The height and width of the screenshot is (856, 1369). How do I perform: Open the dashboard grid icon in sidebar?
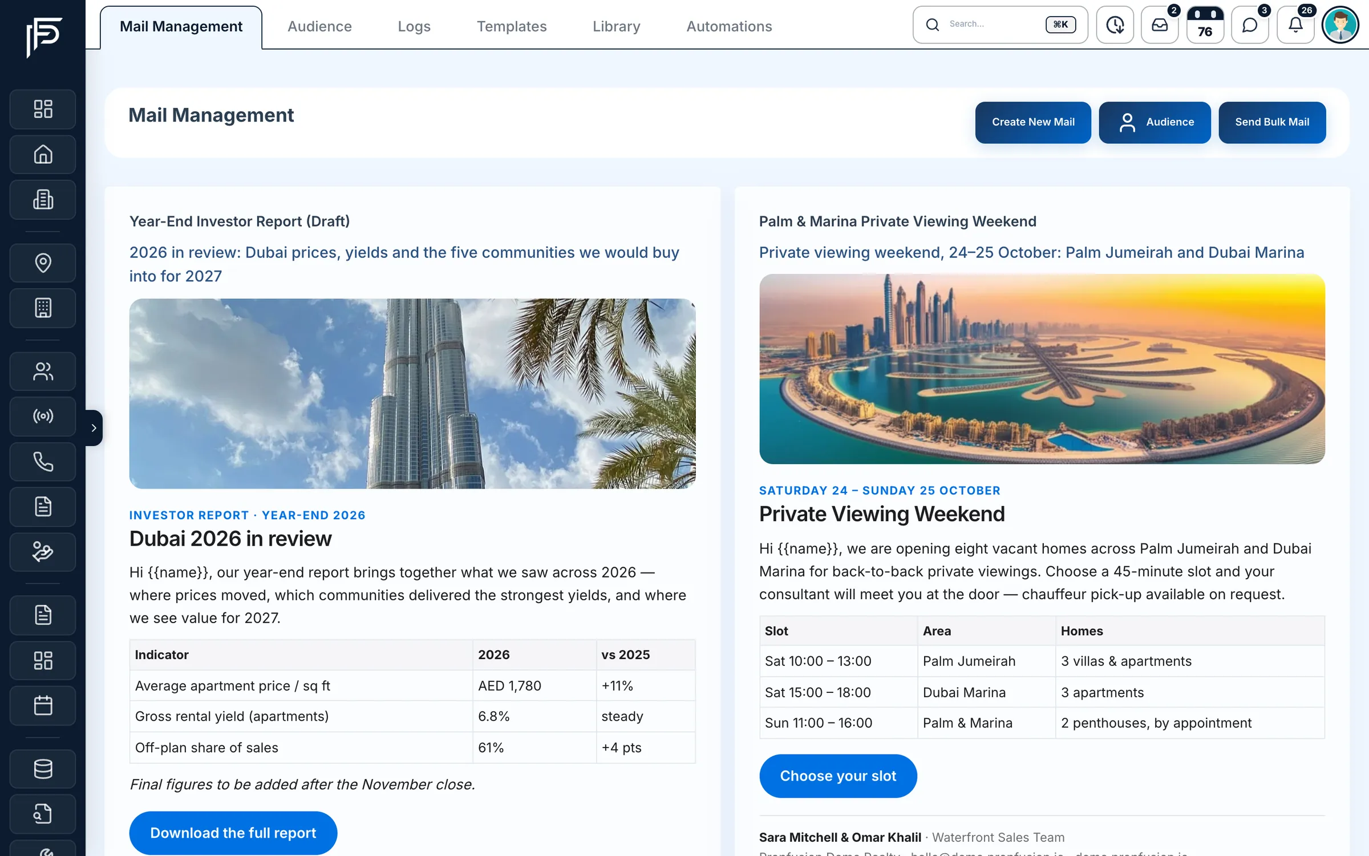pos(43,109)
